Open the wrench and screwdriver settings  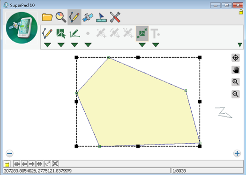click(115, 17)
